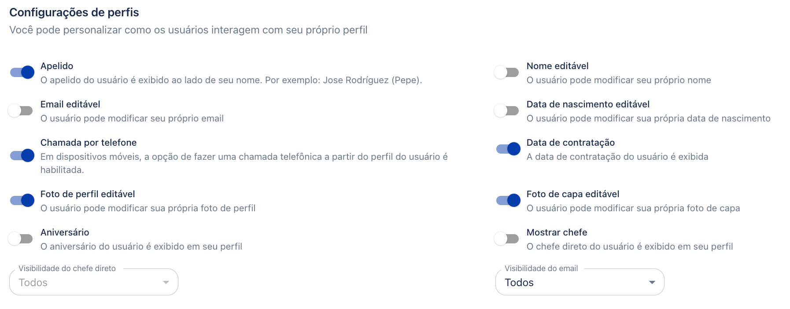Click the Configurações de perfis heading
Viewport: 790px width, 309px height.
[x=74, y=12]
